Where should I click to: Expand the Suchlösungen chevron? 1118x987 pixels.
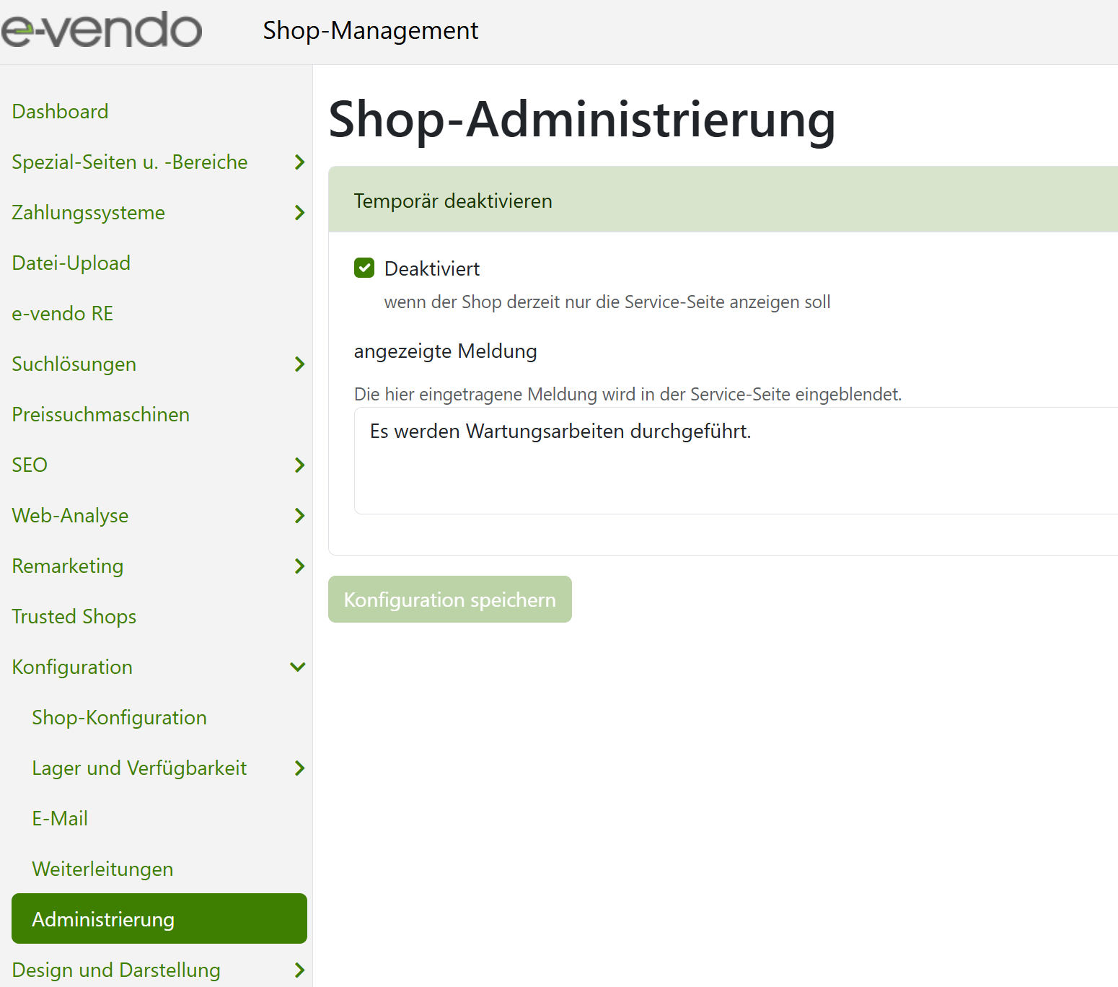(299, 364)
